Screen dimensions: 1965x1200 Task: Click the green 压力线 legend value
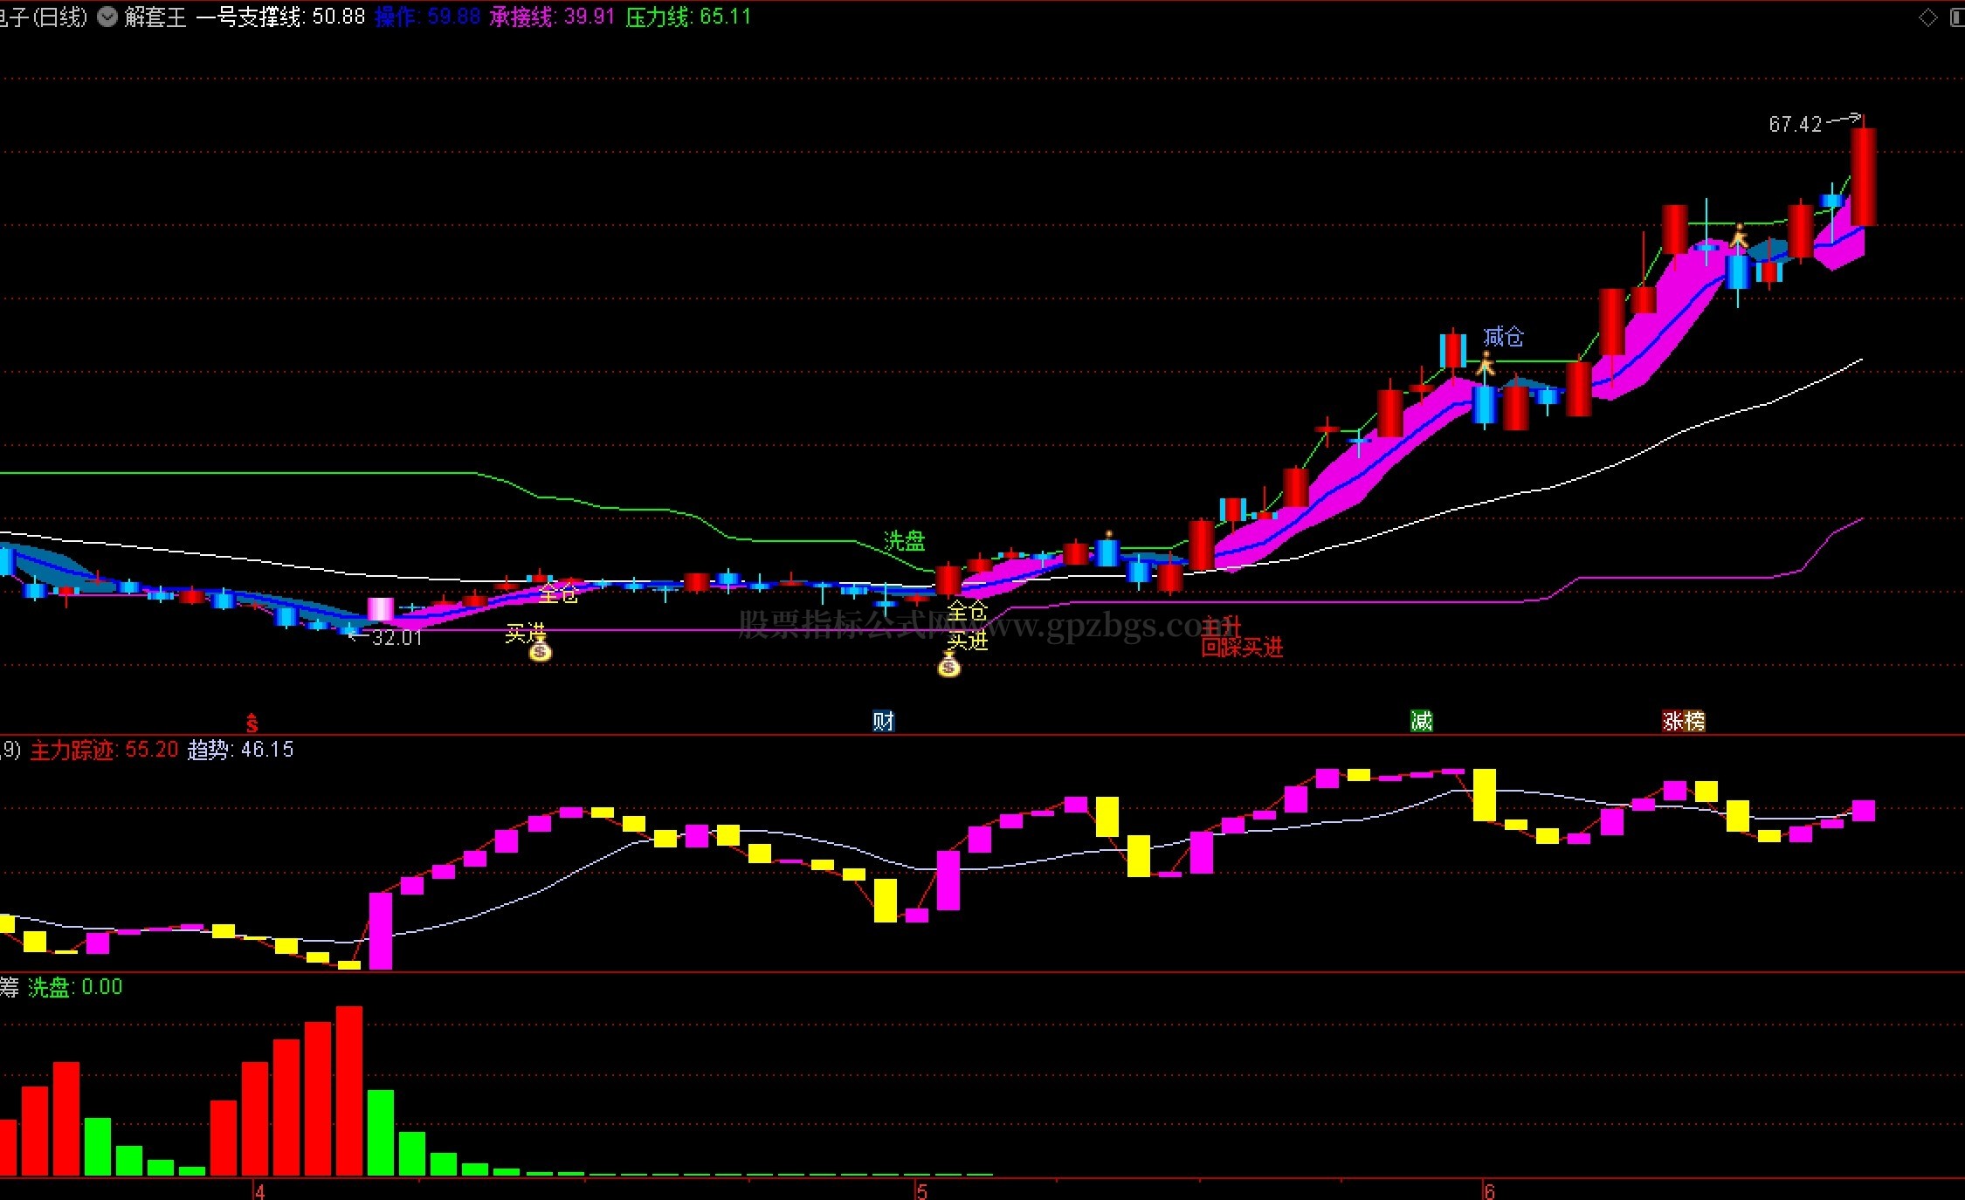pyautogui.click(x=688, y=17)
